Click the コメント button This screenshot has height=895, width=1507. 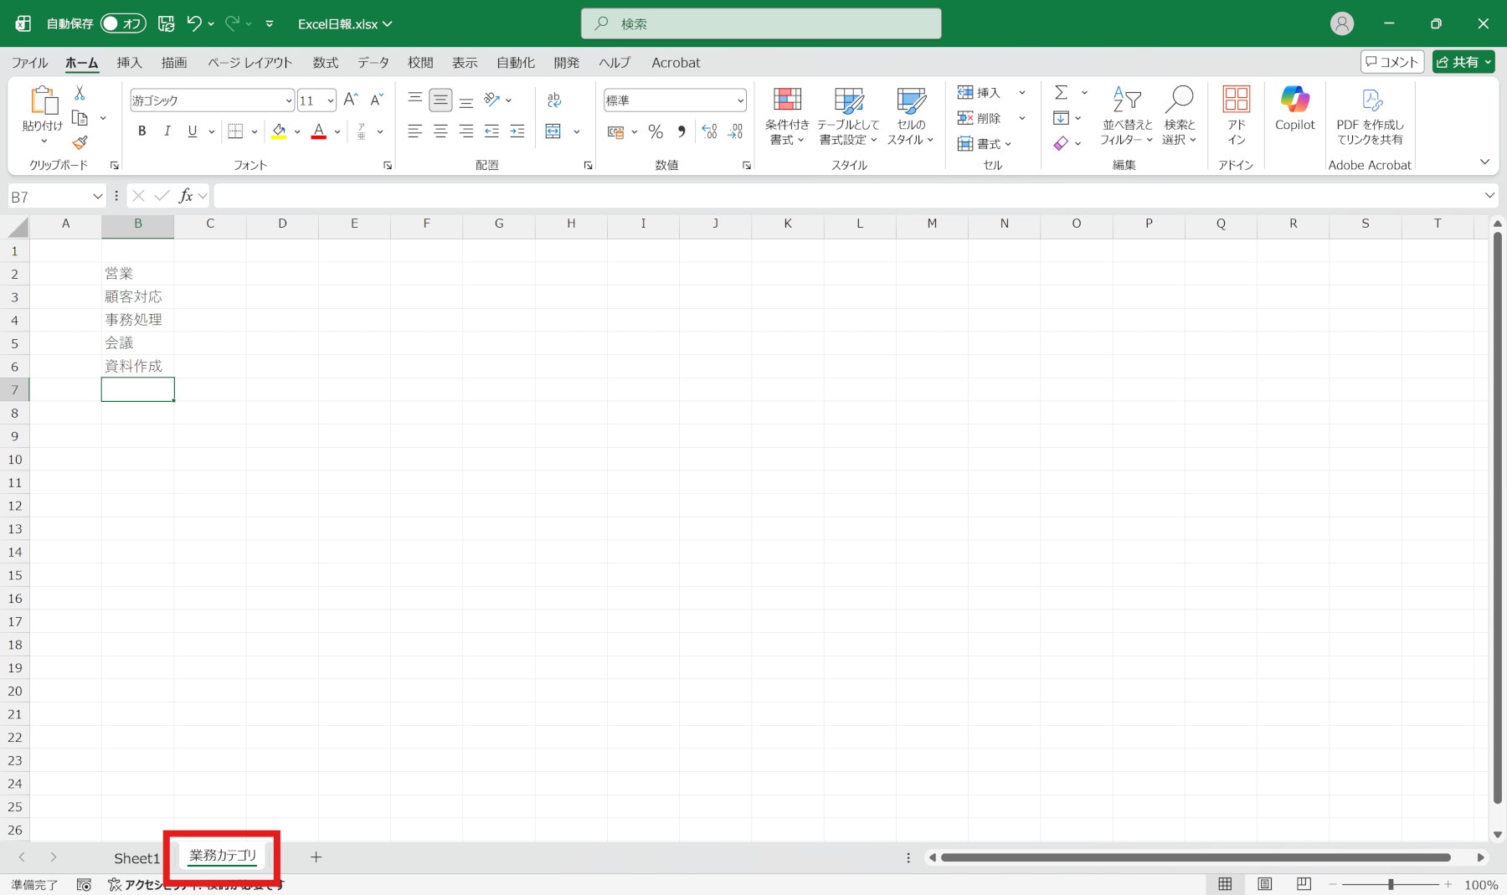[x=1391, y=62]
